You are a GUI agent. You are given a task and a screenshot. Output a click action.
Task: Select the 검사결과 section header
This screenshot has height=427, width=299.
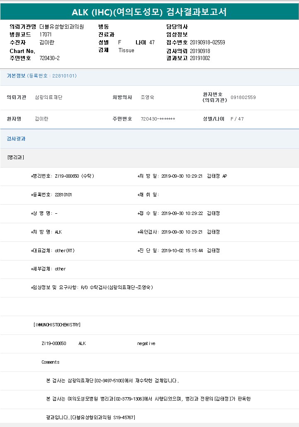(16, 139)
